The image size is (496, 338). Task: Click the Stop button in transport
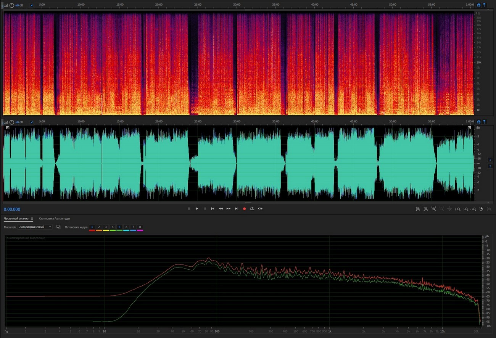coord(189,209)
